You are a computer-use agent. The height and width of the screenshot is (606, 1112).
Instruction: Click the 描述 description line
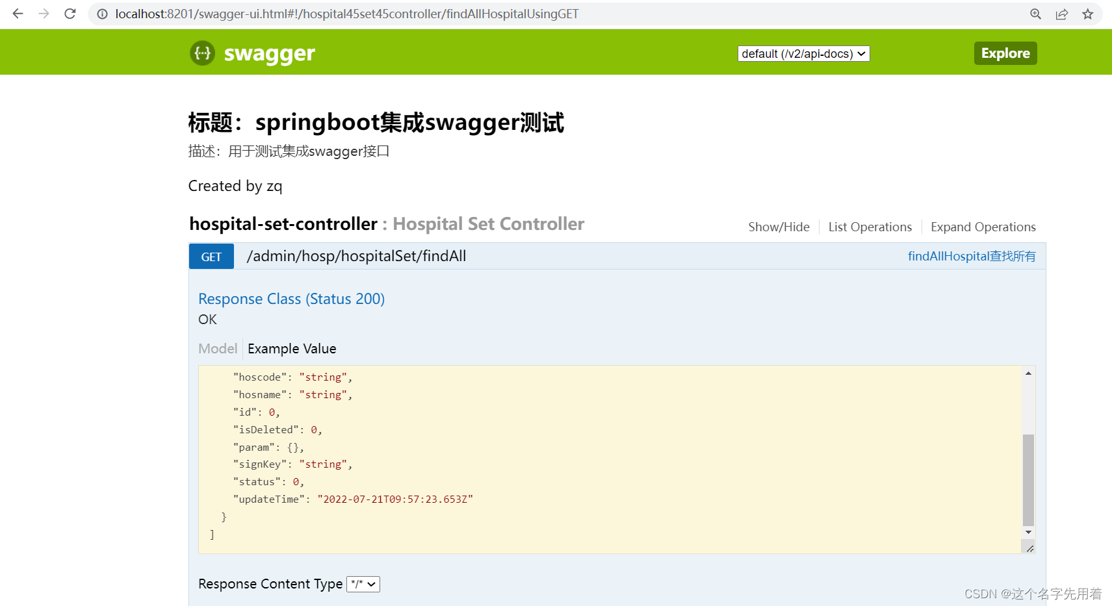tap(289, 151)
